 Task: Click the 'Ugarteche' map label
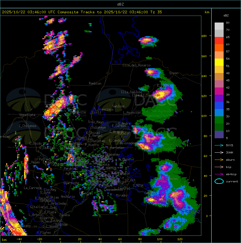(x=72, y=183)
